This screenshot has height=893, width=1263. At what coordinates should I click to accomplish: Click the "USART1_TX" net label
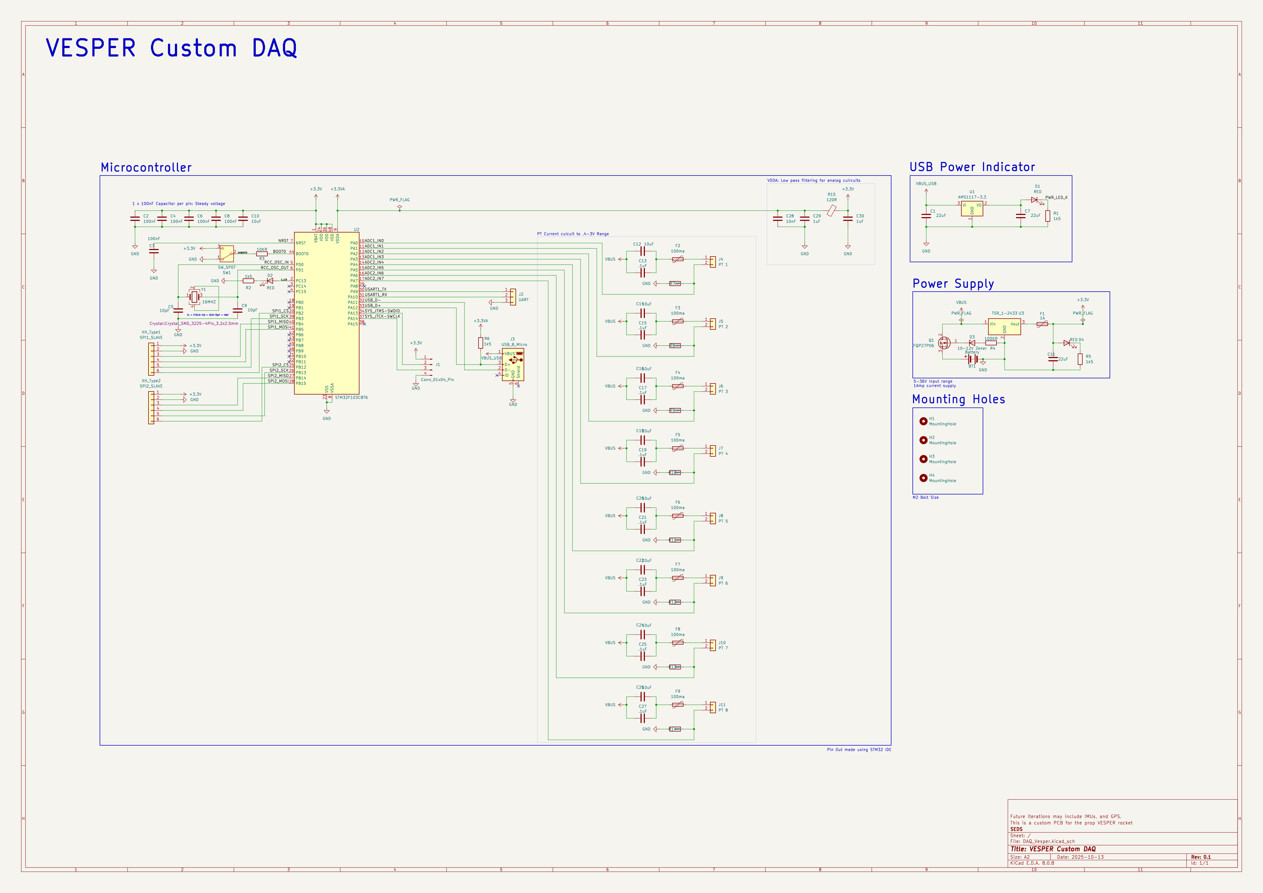pyautogui.click(x=376, y=289)
